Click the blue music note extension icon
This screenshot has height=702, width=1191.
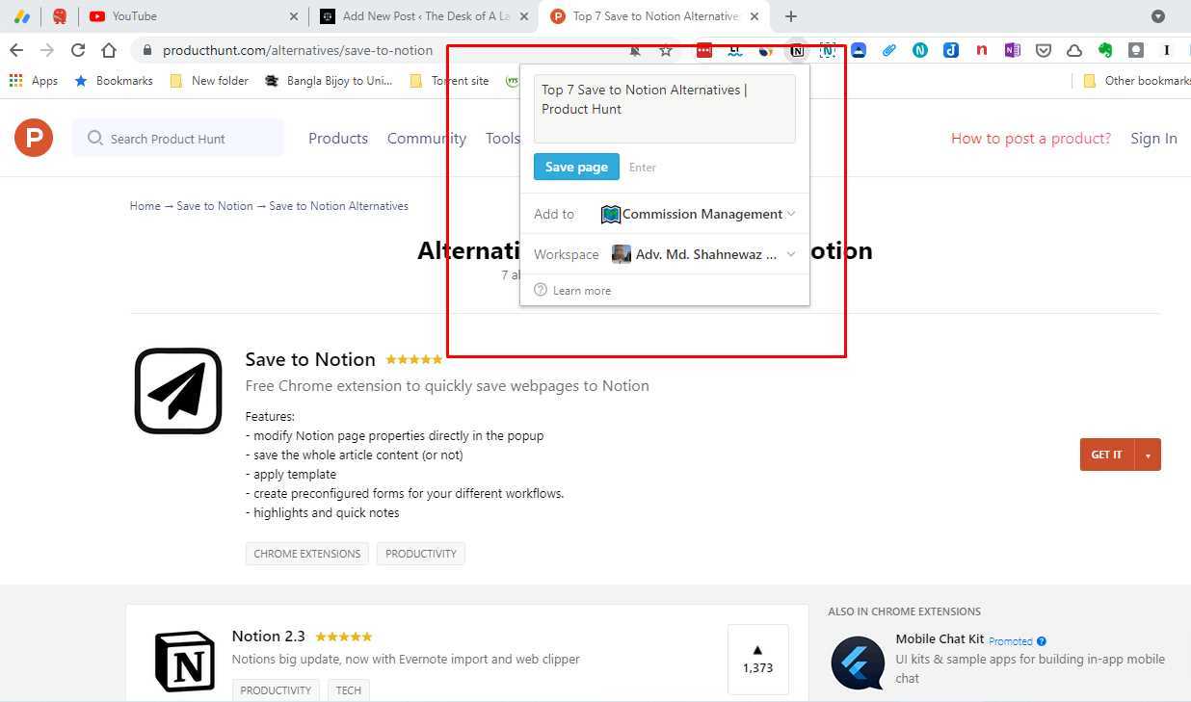click(951, 50)
